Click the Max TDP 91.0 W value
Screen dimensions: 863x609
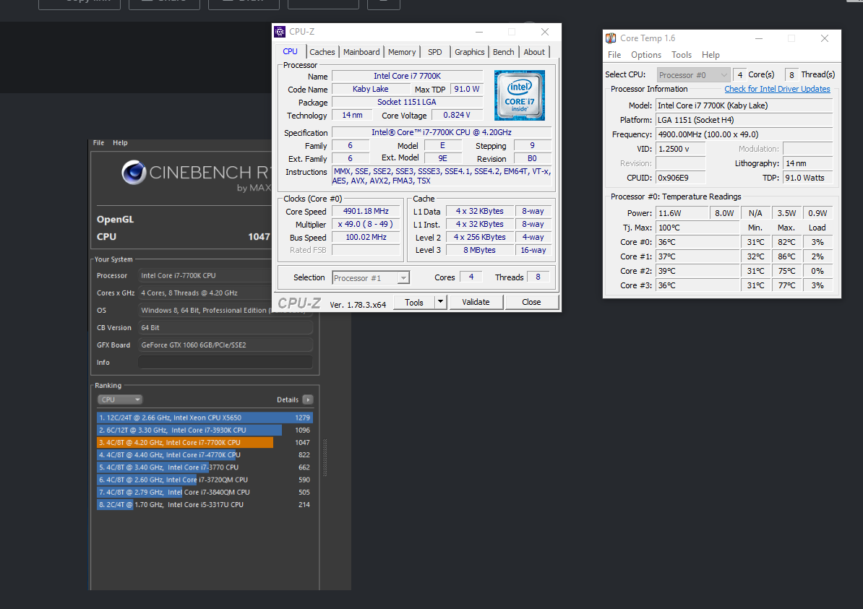click(x=467, y=89)
